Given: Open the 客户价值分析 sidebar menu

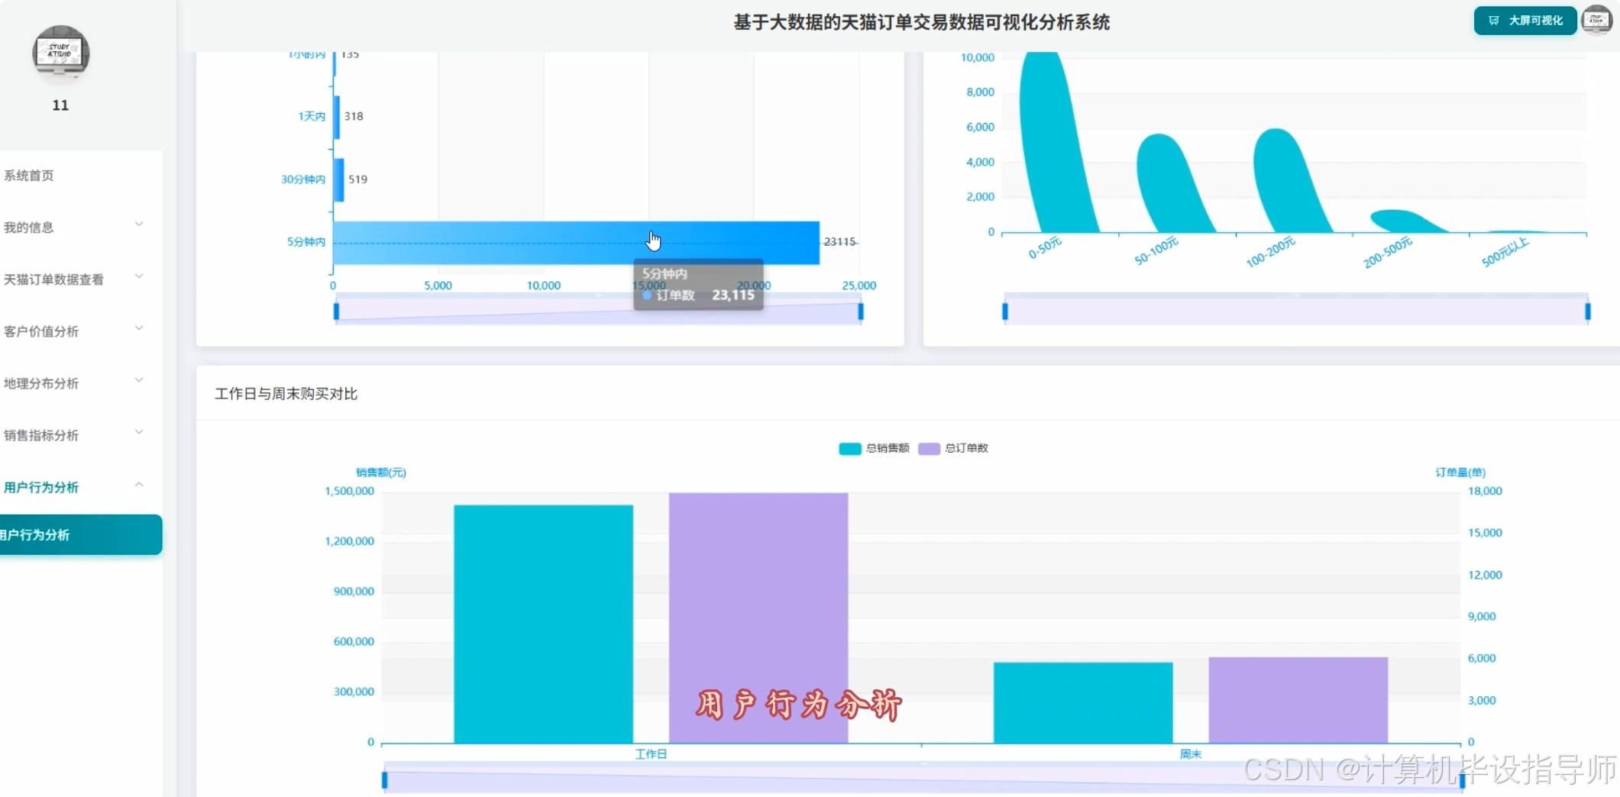Looking at the screenshot, I should pyautogui.click(x=41, y=331).
